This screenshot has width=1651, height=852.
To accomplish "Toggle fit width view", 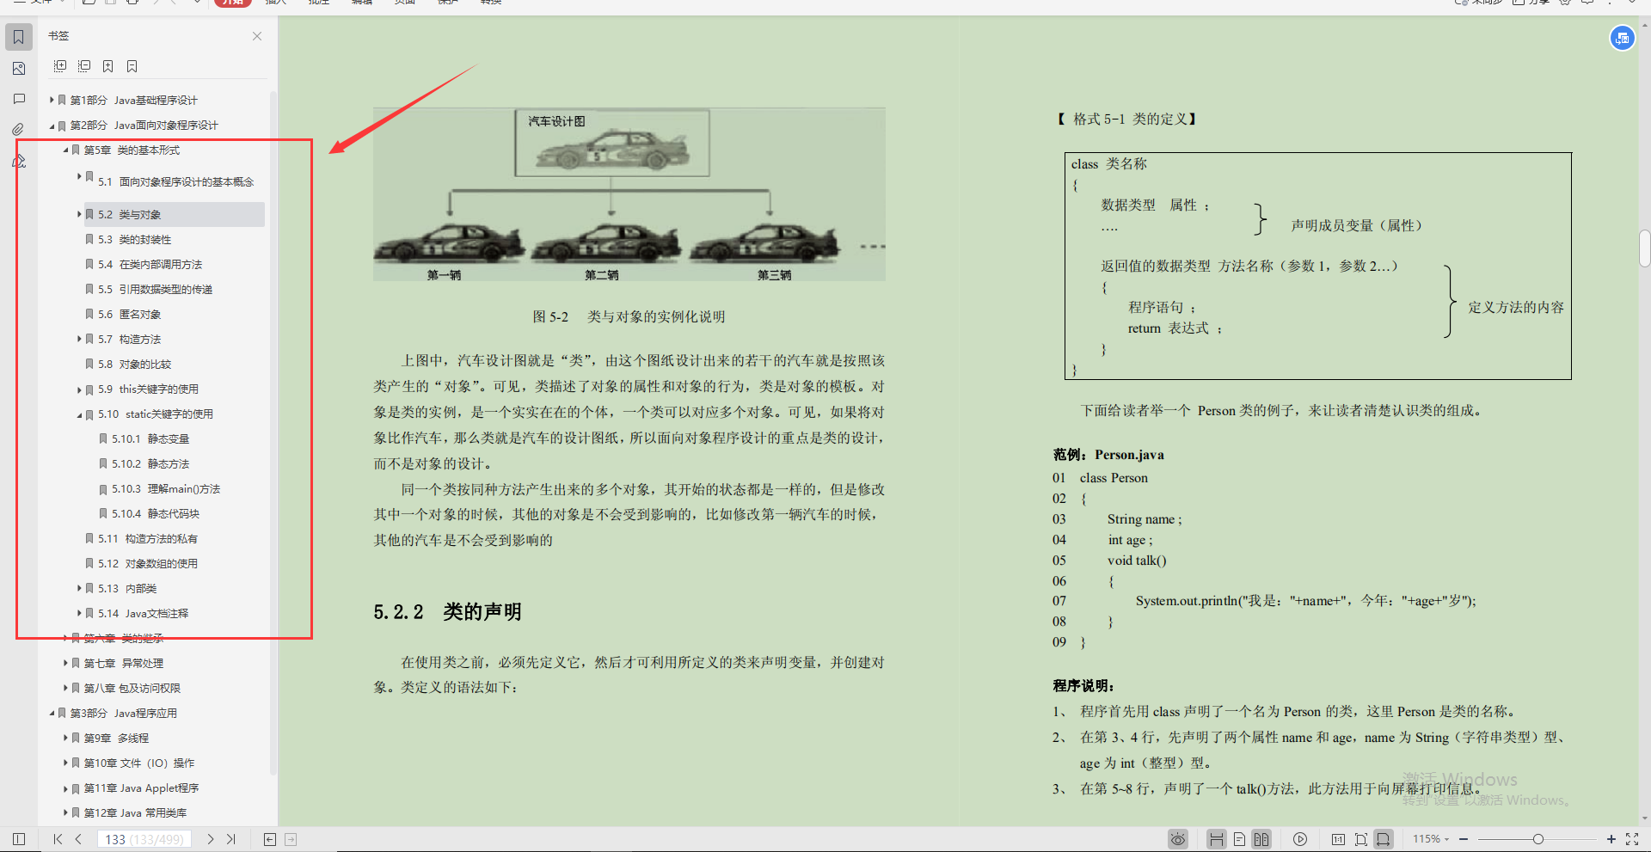I will coord(1383,839).
